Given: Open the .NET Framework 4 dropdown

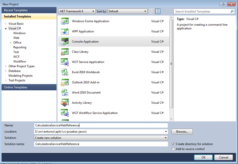Looking at the screenshot, I should [77, 12].
